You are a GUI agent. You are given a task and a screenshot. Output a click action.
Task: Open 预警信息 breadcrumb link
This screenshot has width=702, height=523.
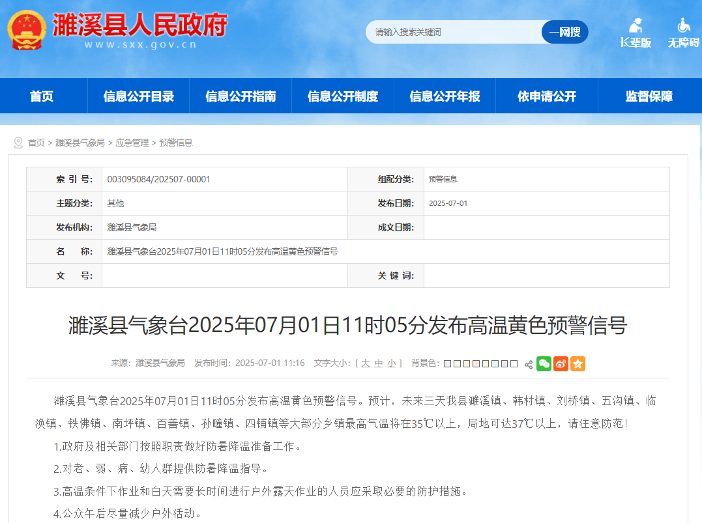click(176, 143)
